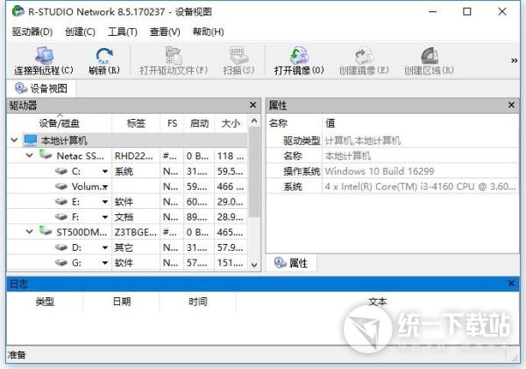Select the Netac SS... hard drive icon
Image resolution: width=526 pixels, height=369 pixels.
(x=46, y=155)
